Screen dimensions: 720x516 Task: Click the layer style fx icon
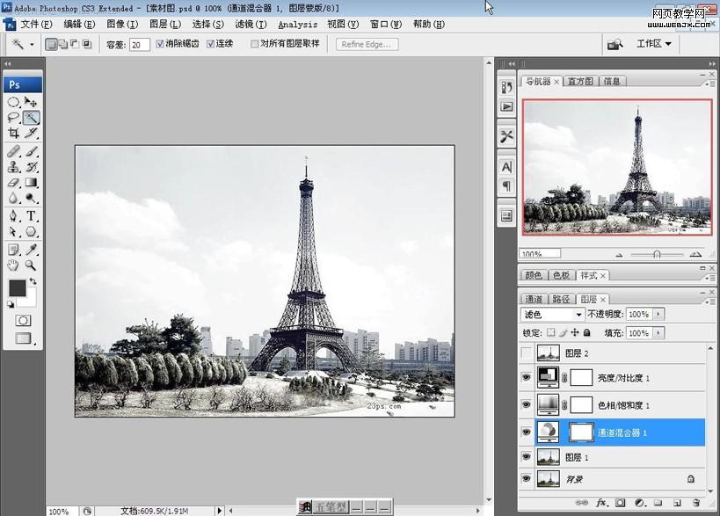click(x=602, y=503)
